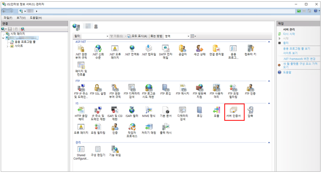Open the 요청 필터링 feature

click(98, 129)
